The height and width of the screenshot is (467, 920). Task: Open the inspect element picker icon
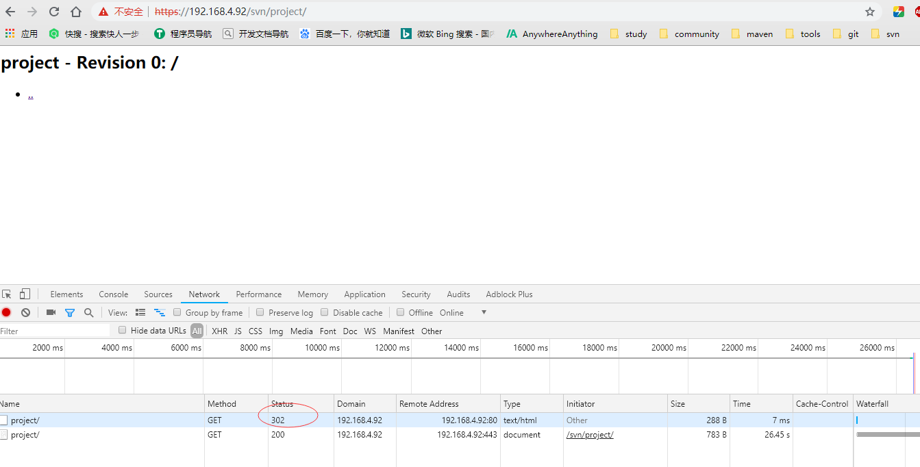7,294
